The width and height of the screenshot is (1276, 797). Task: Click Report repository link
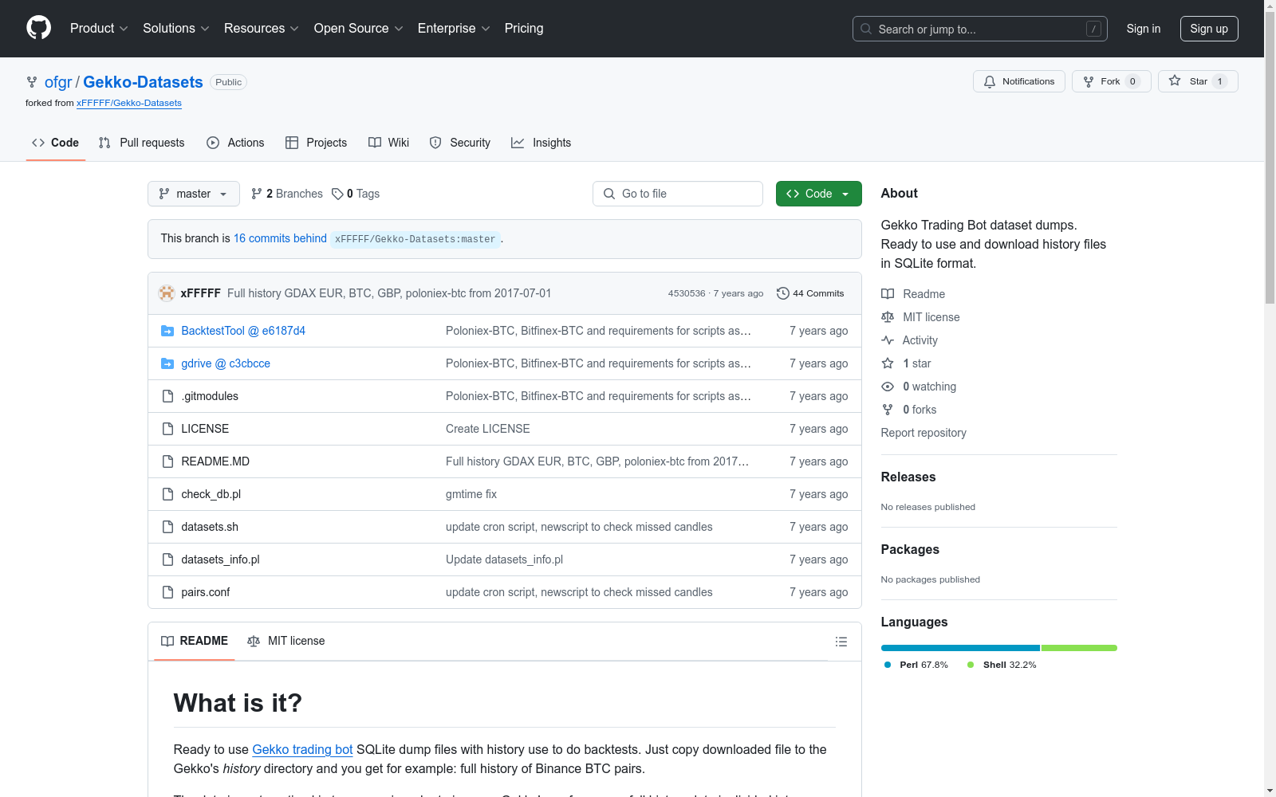(x=924, y=433)
